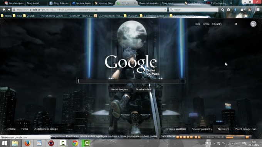Click the Hledat Googlem button
This screenshot has width=262, height=147.
(120, 89)
